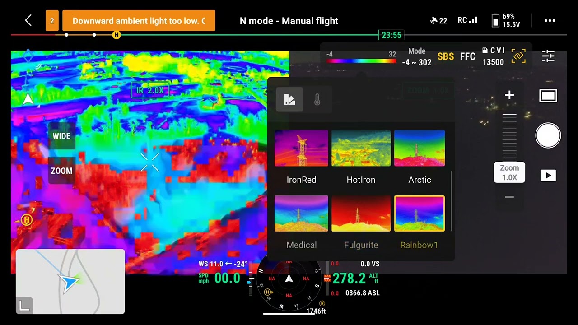Open the warning count badge showing 2
The height and width of the screenshot is (325, 578).
(x=52, y=21)
